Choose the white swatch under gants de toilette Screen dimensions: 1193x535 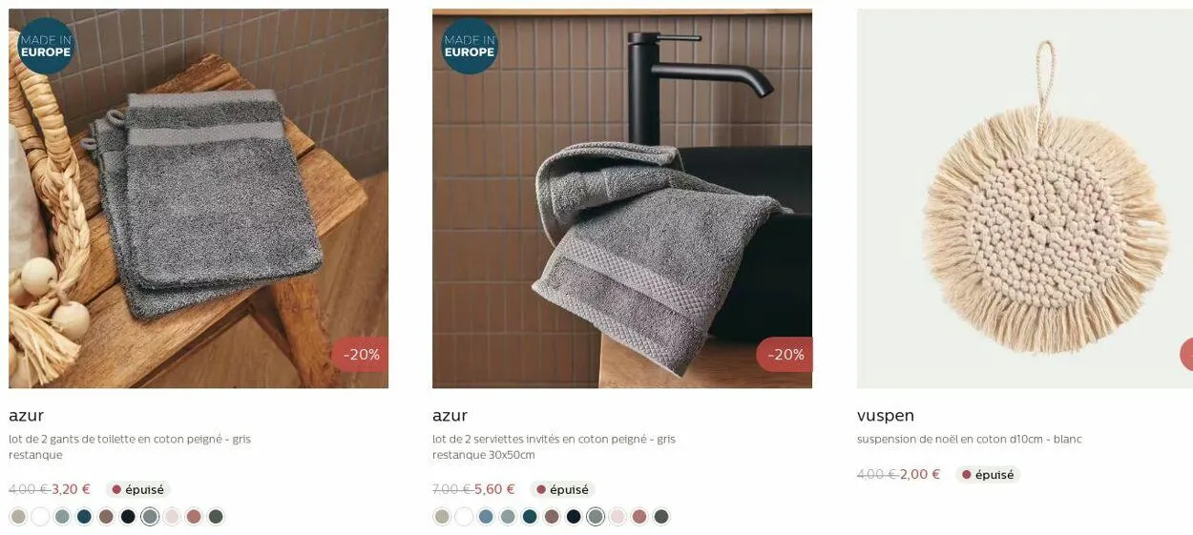click(40, 517)
